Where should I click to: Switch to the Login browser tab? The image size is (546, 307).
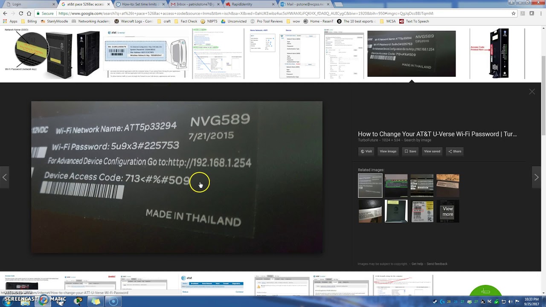click(29, 4)
